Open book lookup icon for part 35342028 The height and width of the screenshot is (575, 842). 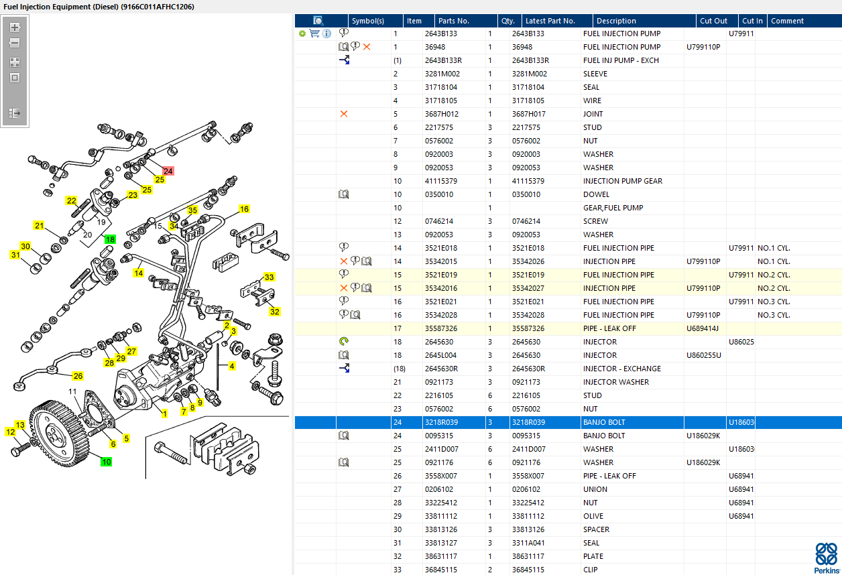coord(355,315)
